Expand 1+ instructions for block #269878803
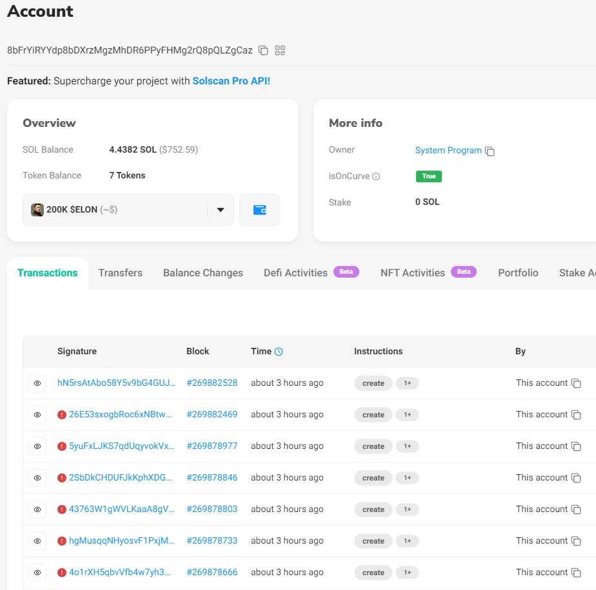 tap(407, 509)
